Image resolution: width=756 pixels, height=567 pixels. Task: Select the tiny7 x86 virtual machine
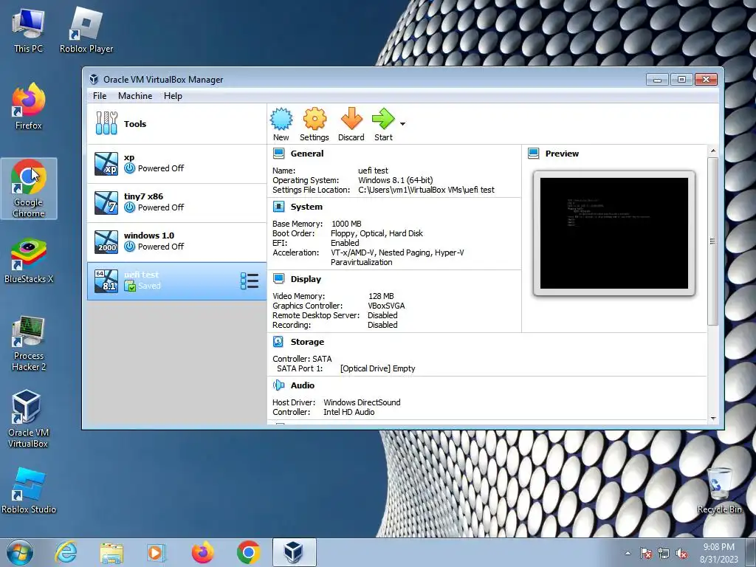coord(176,203)
